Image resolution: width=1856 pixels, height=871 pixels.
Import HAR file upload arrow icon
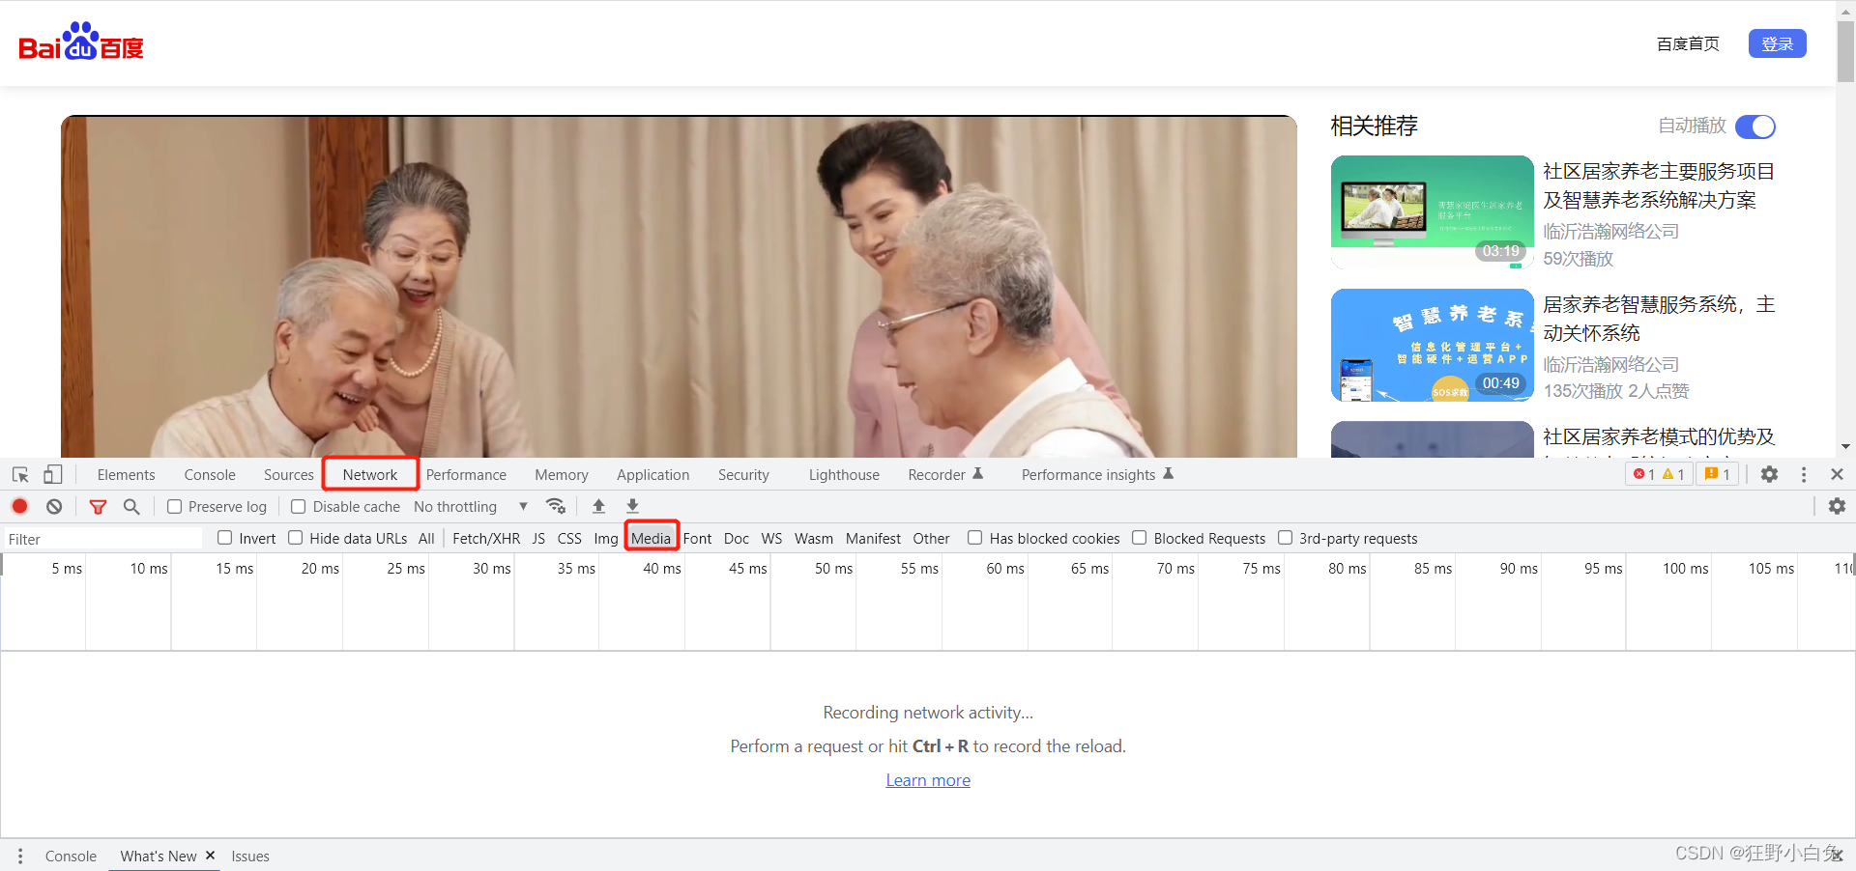(x=598, y=506)
